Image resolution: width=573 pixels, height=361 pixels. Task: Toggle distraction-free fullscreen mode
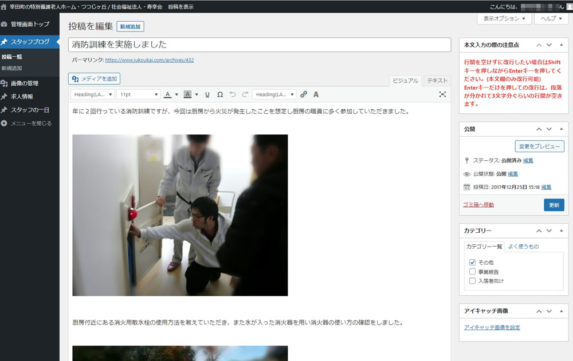pyautogui.click(x=442, y=94)
